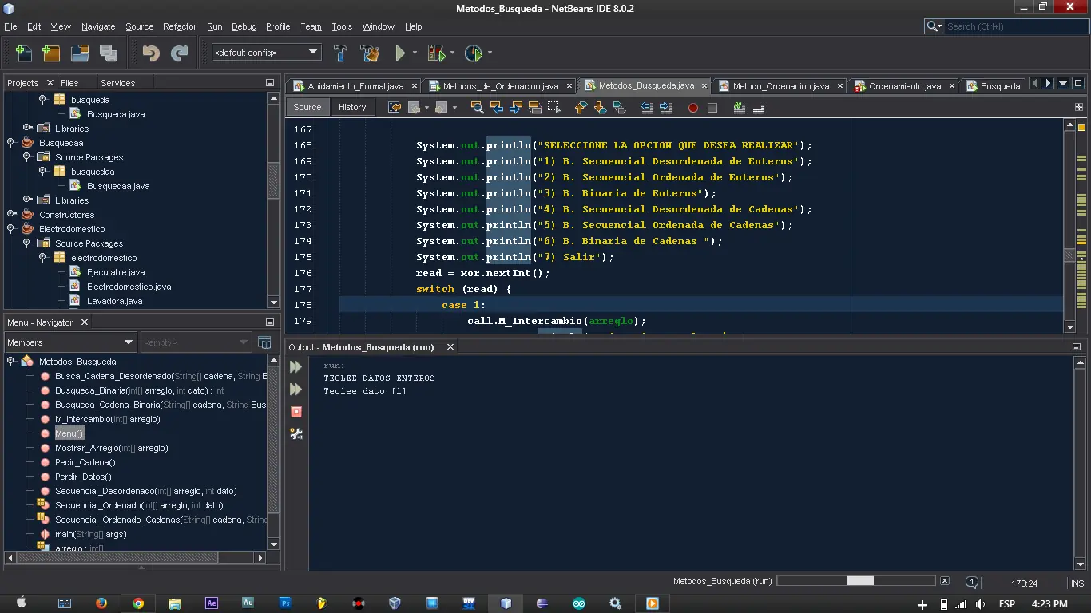Image resolution: width=1091 pixels, height=613 pixels.
Task: Rerun the program from the Output panel
Action: click(296, 367)
